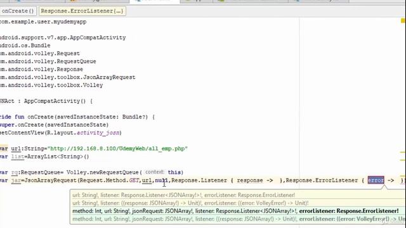The height and width of the screenshot is (228, 406).
Task: Click the all_emp.php URL string
Action: 117,149
